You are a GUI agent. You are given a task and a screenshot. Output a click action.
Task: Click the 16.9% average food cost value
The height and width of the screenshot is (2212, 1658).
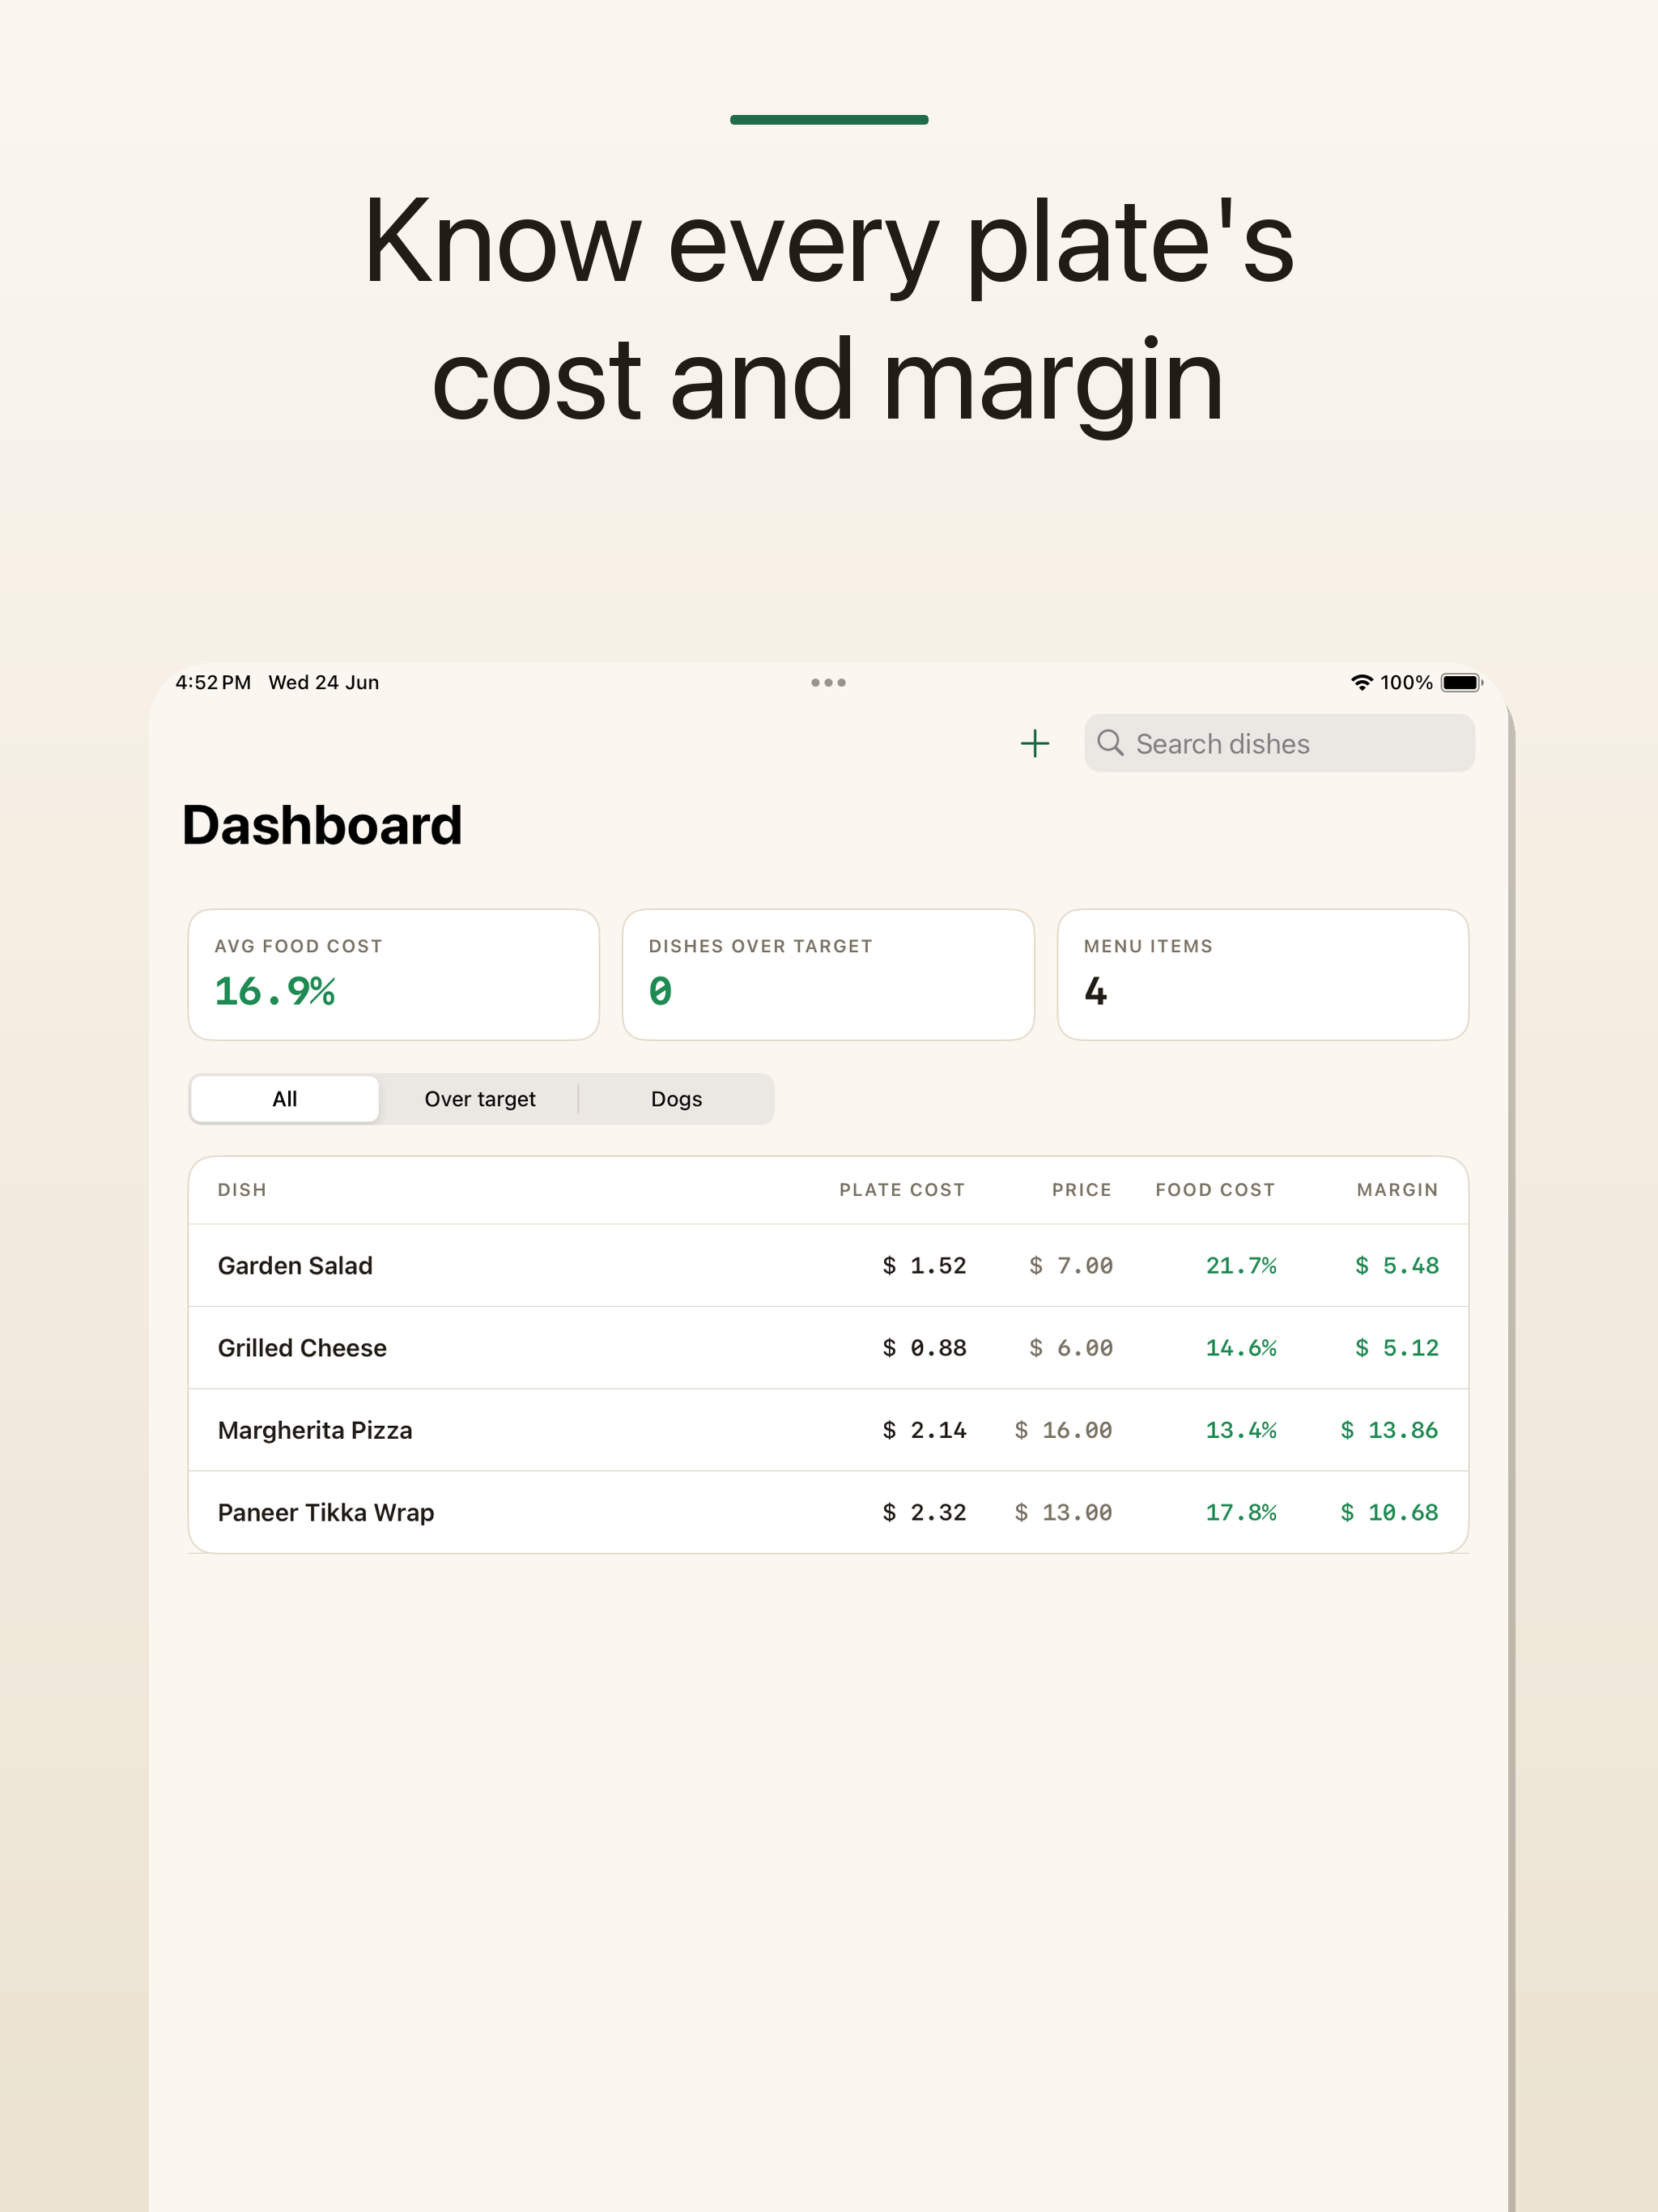(x=275, y=991)
